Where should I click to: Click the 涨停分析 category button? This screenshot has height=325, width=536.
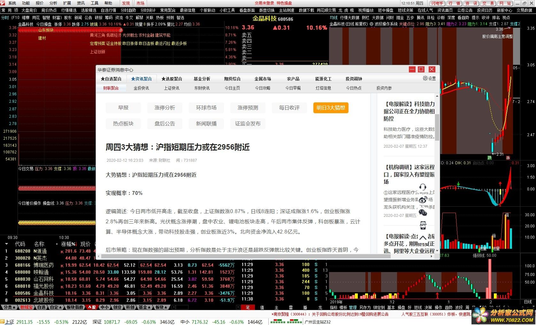(165, 108)
